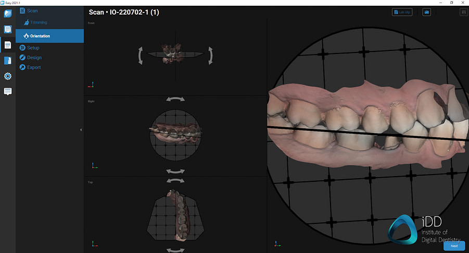Open the settings gear icon in sidebar

coord(8,76)
